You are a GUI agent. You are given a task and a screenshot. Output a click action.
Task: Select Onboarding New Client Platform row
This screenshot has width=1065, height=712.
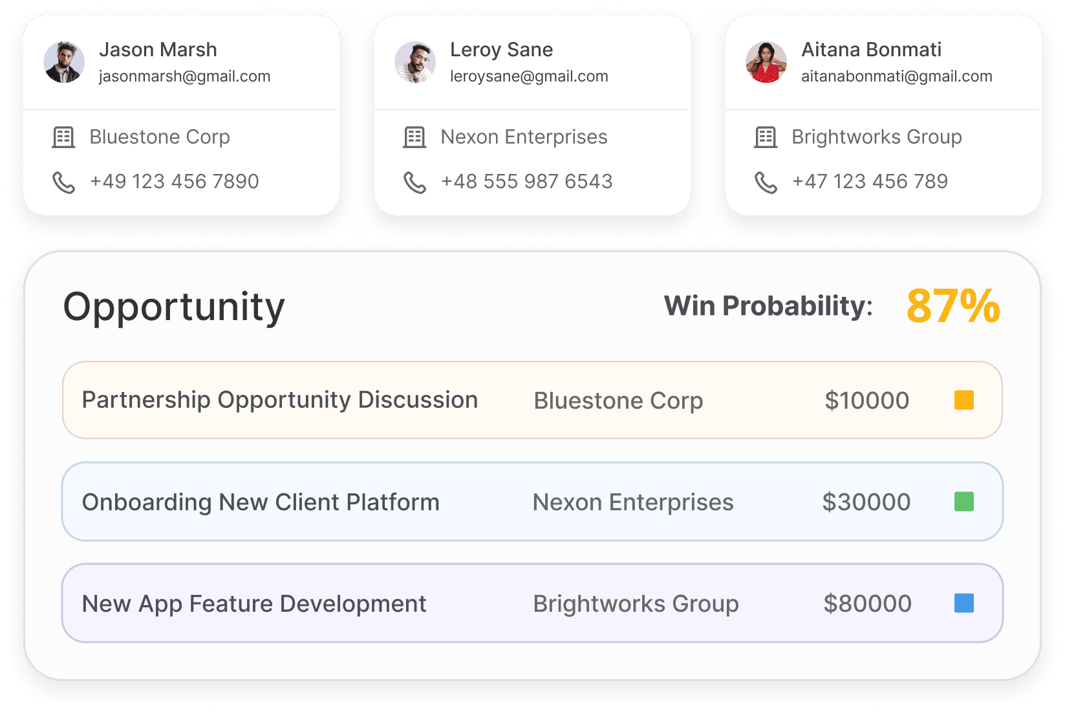(532, 502)
